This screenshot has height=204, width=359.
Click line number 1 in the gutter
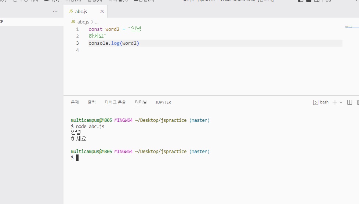tap(77, 29)
